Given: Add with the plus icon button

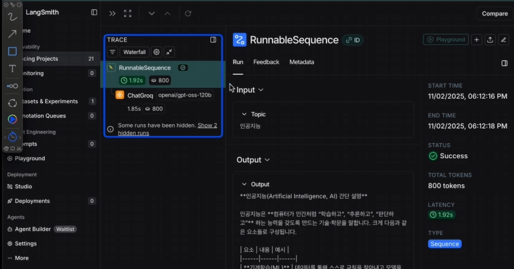Looking at the screenshot, I should (x=477, y=39).
